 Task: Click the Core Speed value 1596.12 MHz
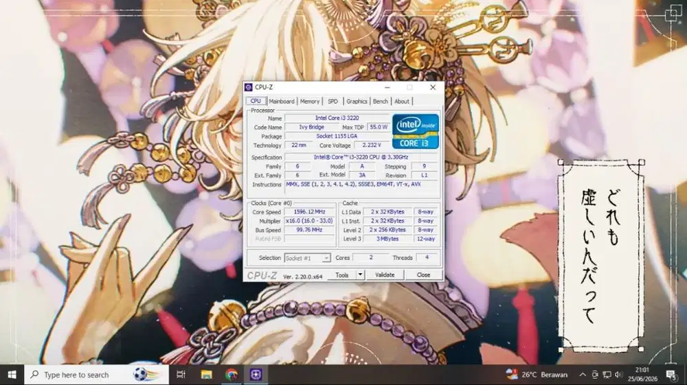(309, 212)
